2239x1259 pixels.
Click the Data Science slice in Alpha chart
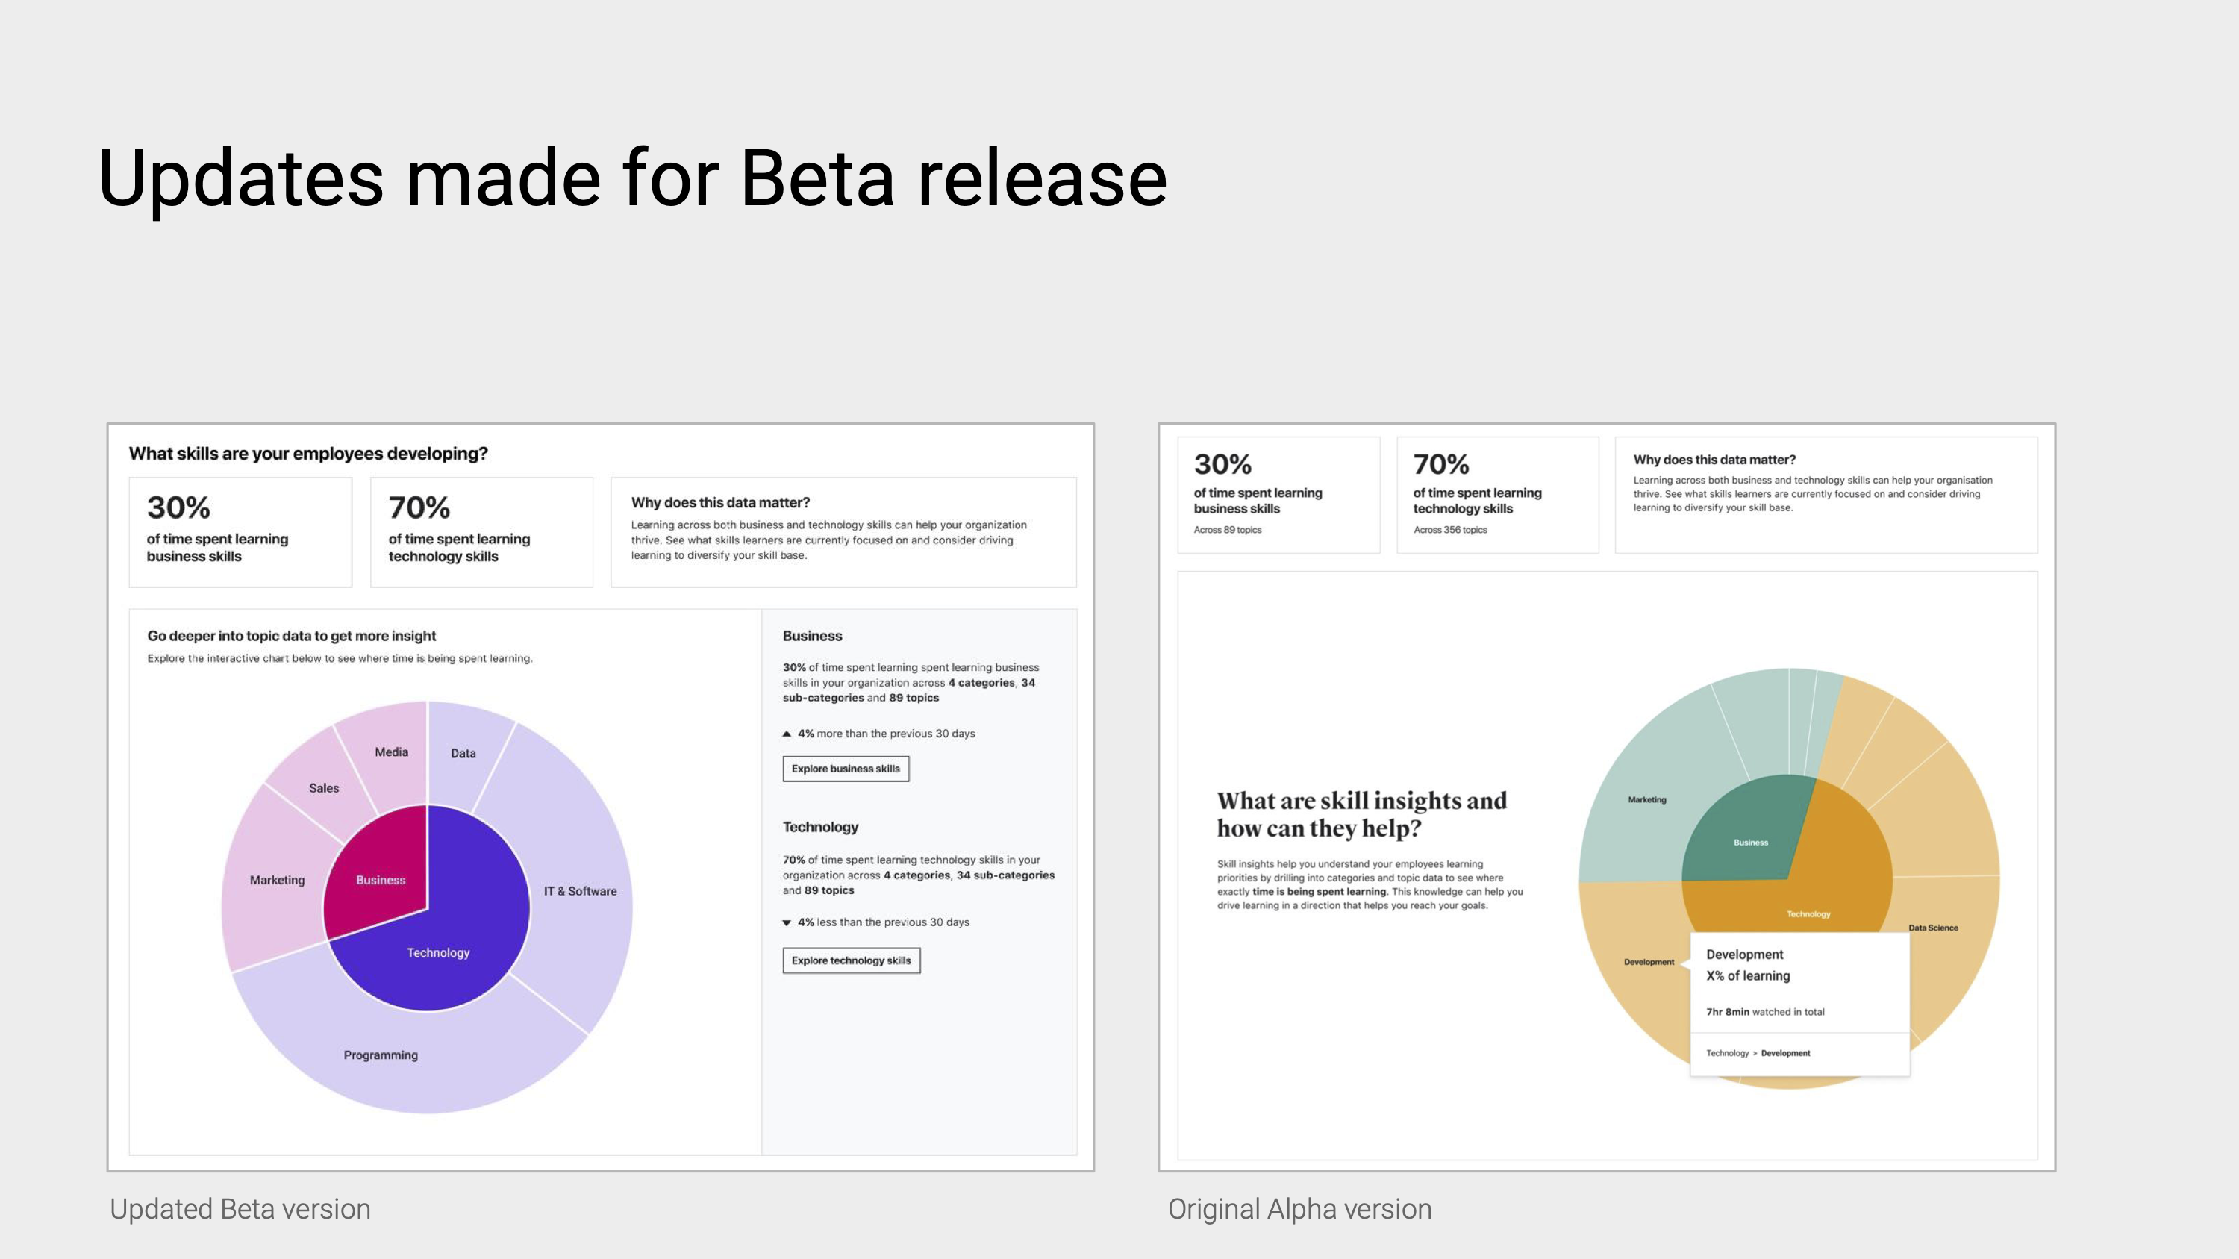(x=1933, y=928)
